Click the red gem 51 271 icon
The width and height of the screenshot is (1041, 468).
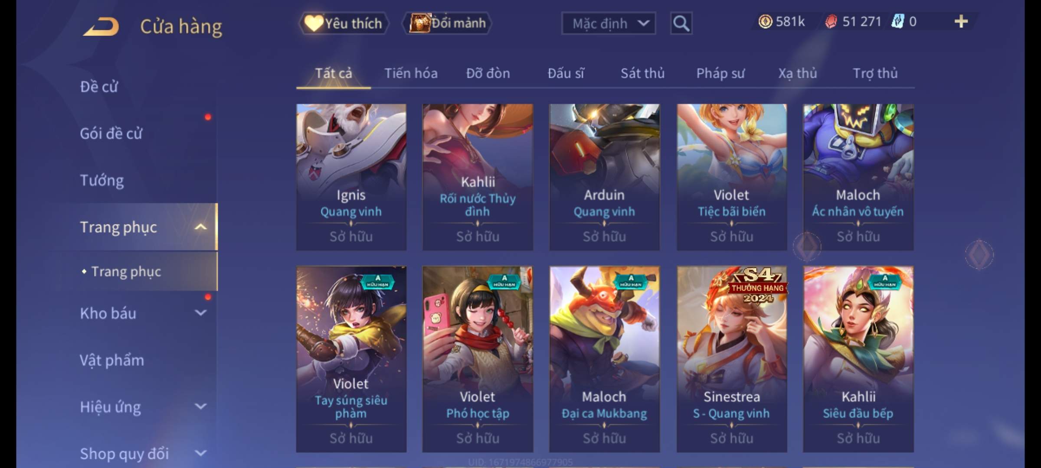click(831, 22)
